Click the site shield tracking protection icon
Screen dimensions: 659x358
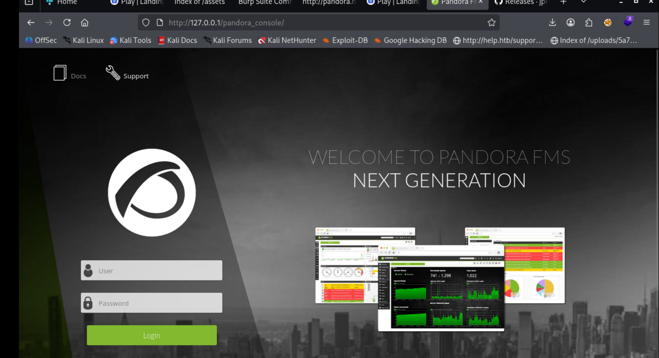[146, 22]
